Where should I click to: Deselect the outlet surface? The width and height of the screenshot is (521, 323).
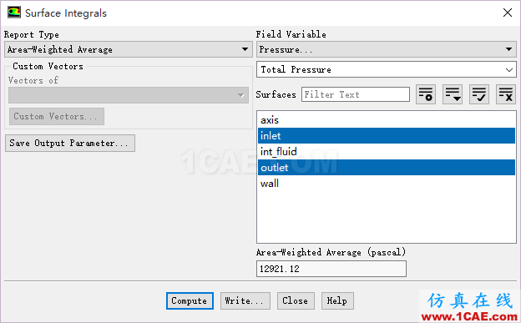click(x=387, y=168)
